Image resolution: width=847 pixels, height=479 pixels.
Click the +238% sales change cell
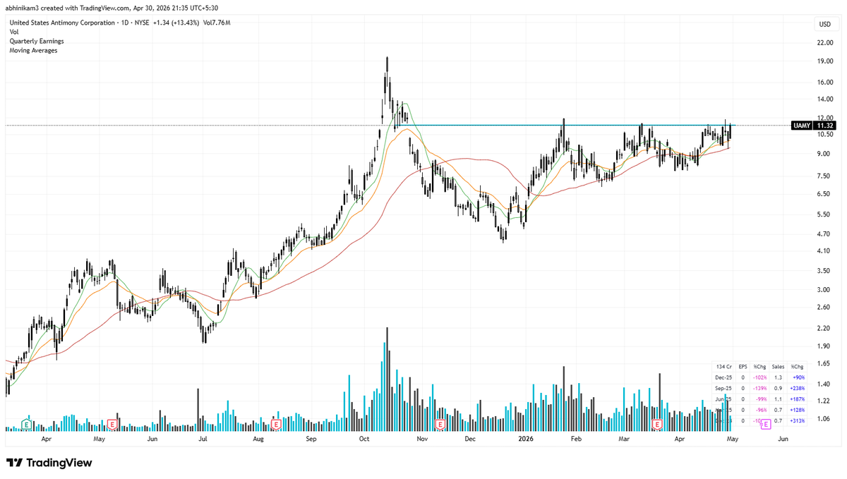[x=797, y=389]
